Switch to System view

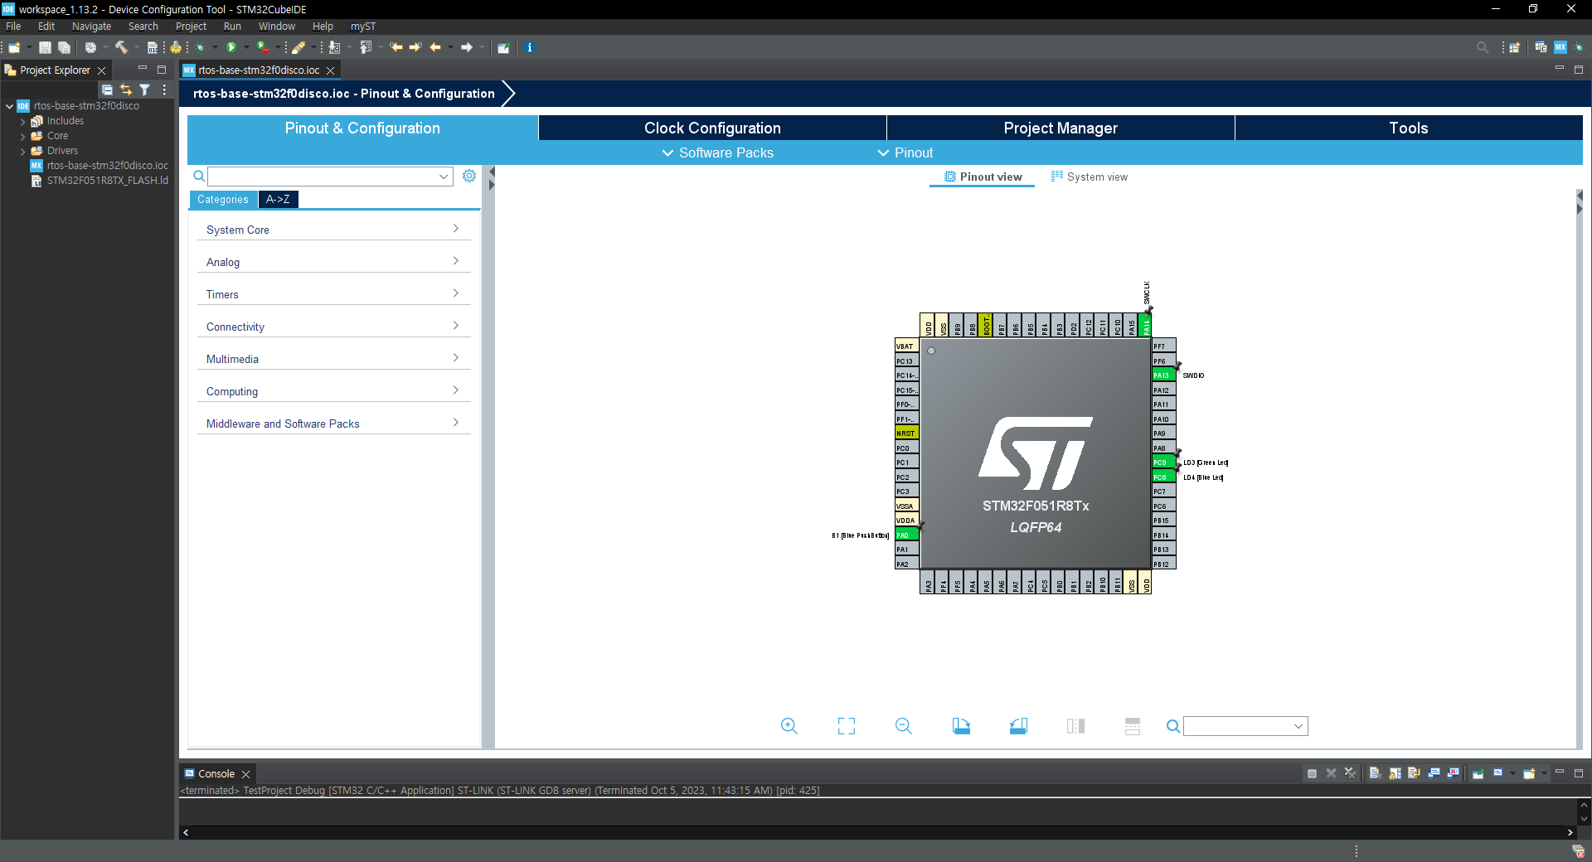point(1090,177)
